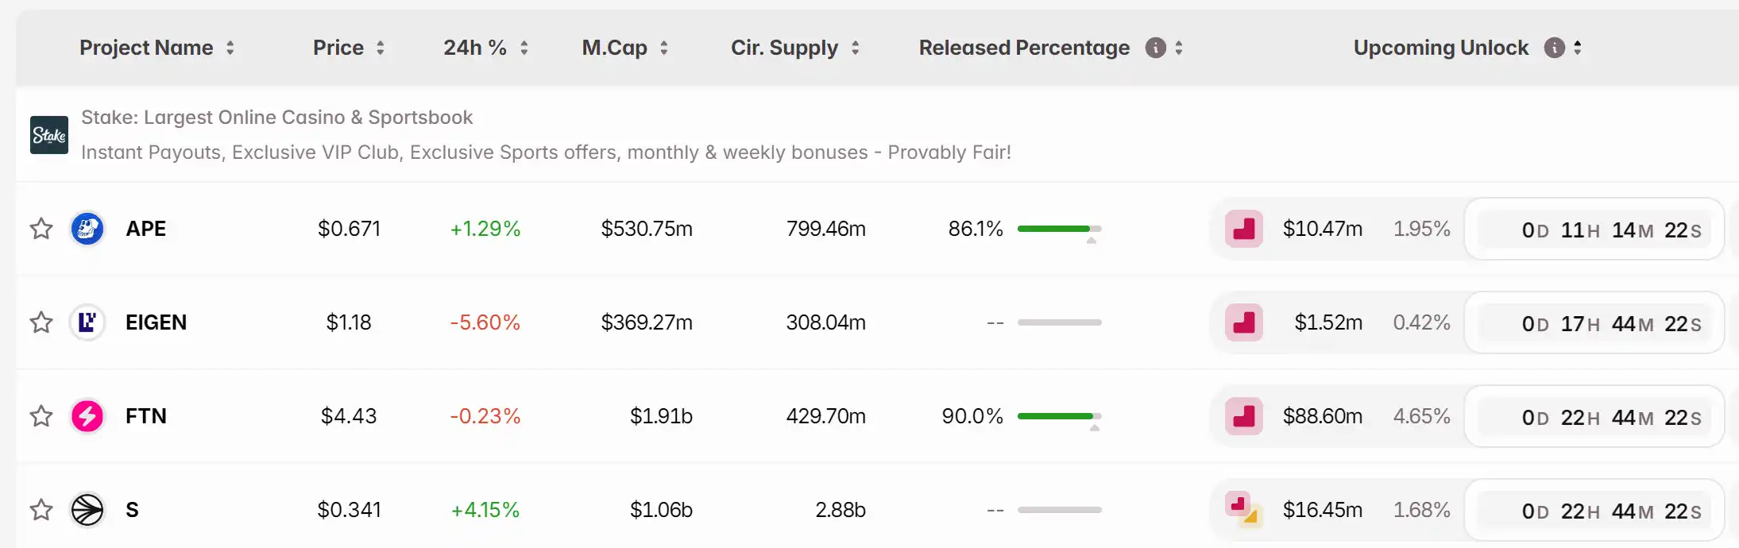Screen dimensions: 1739x548
Task: Open the EIGEN project name link
Action: 156,322
